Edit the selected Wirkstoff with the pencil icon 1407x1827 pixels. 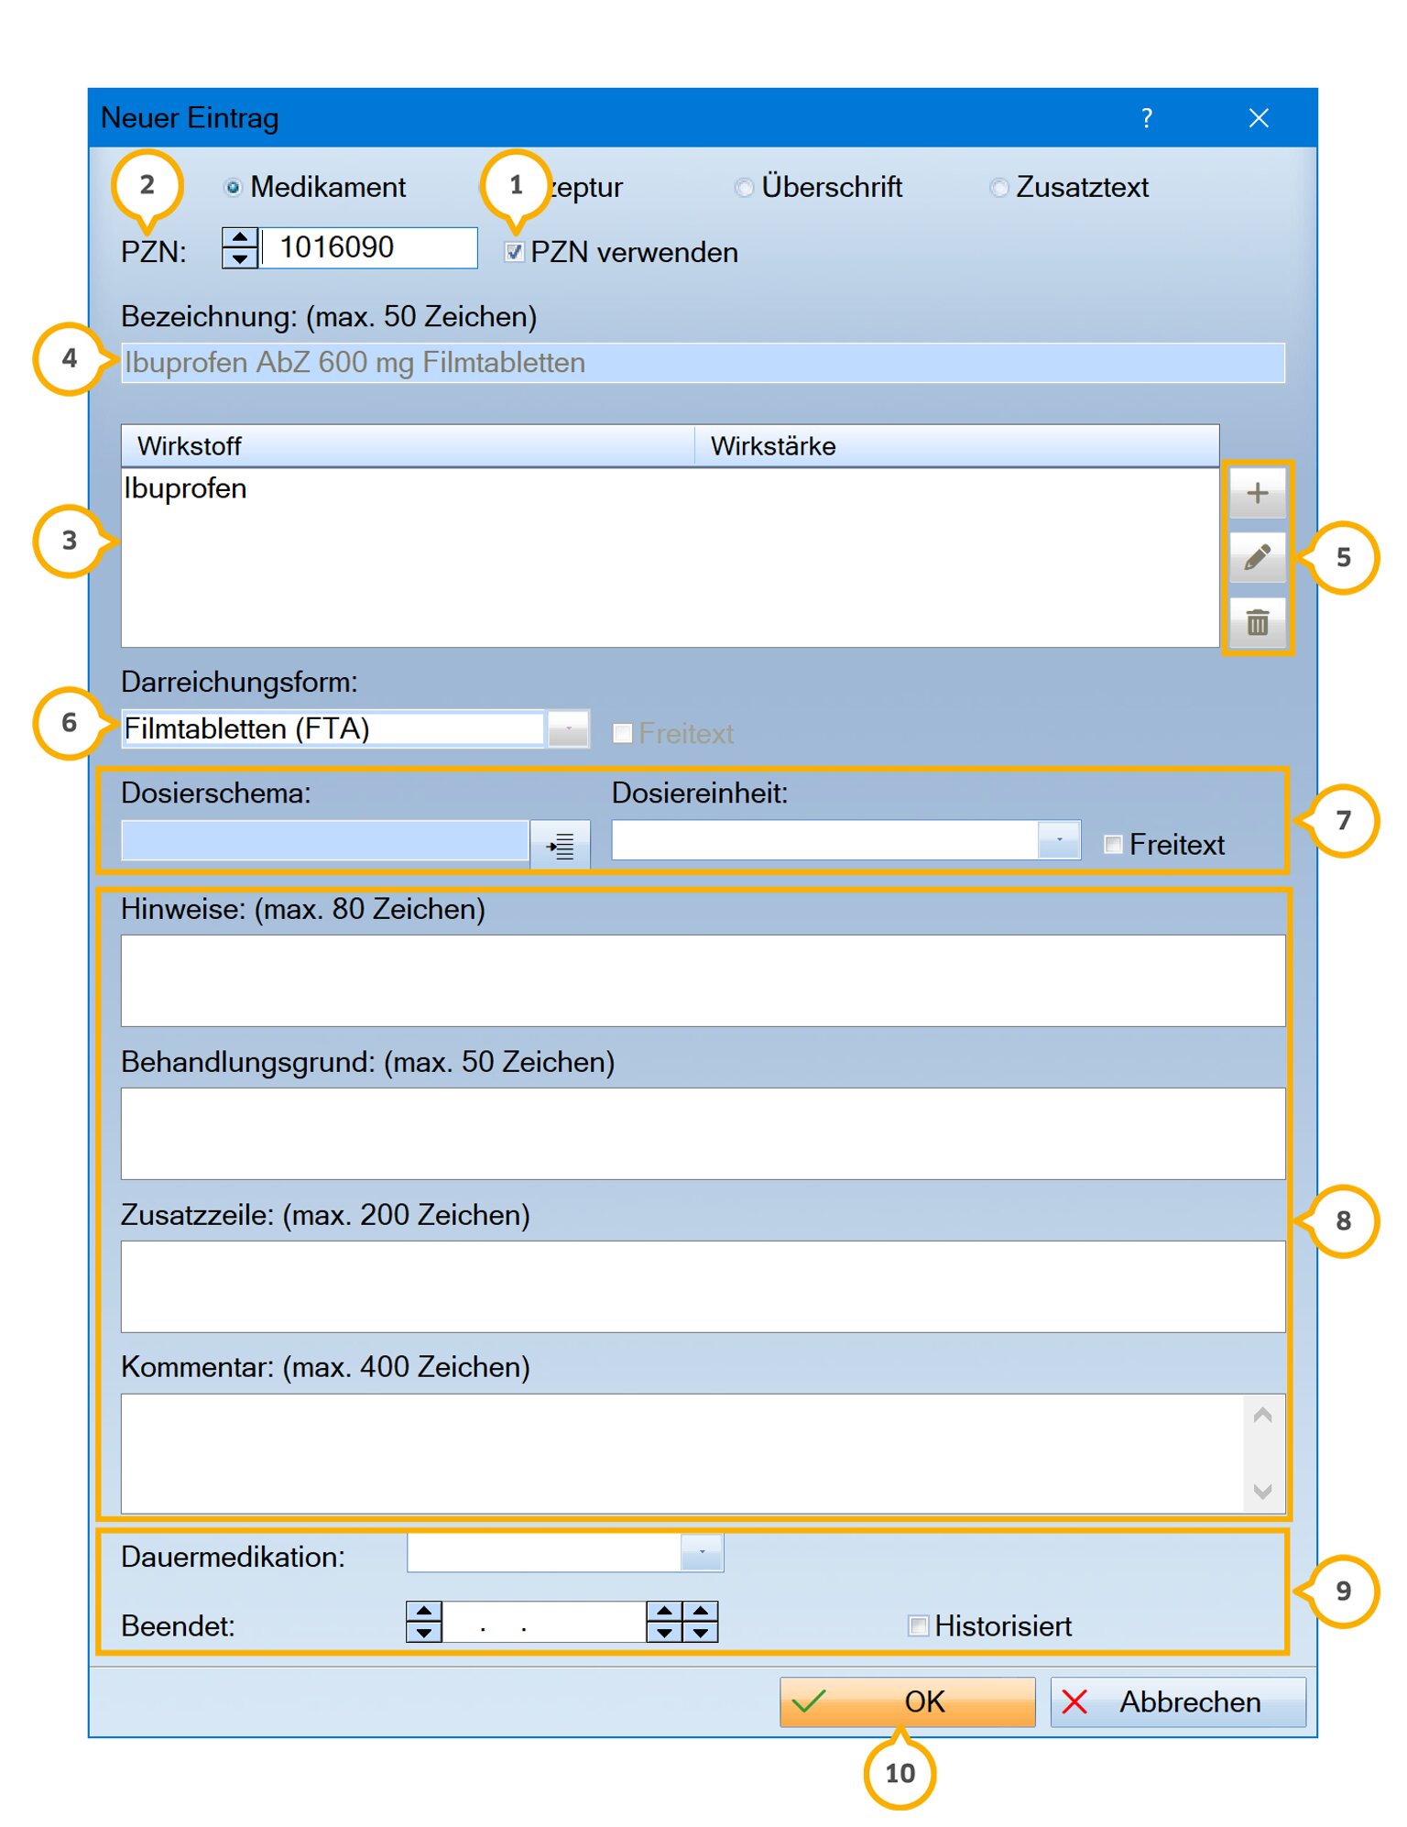[1257, 556]
